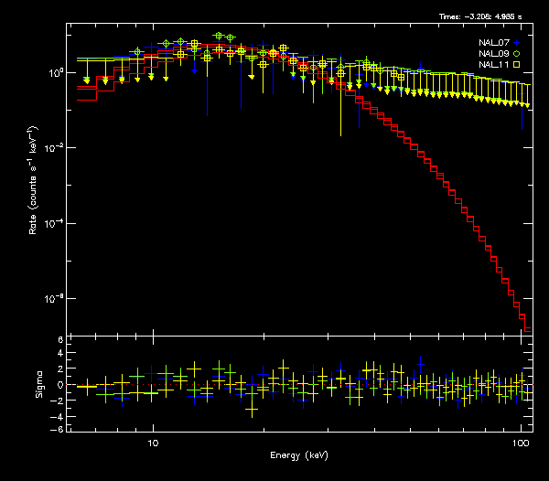This screenshot has height=481, width=549.
Task: Click the 10^-2 rate axis tick label
Action: click(x=55, y=147)
